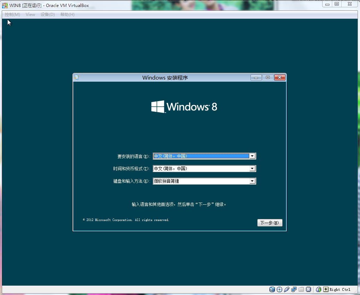This screenshot has width=360, height=295.
Task: Click the hard disk activity status icon
Action: (x=272, y=289)
